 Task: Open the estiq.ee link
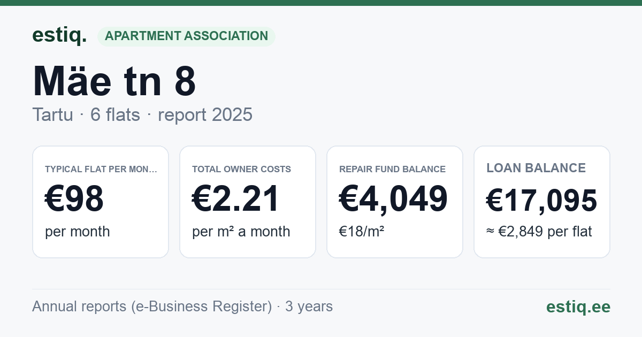(x=578, y=307)
